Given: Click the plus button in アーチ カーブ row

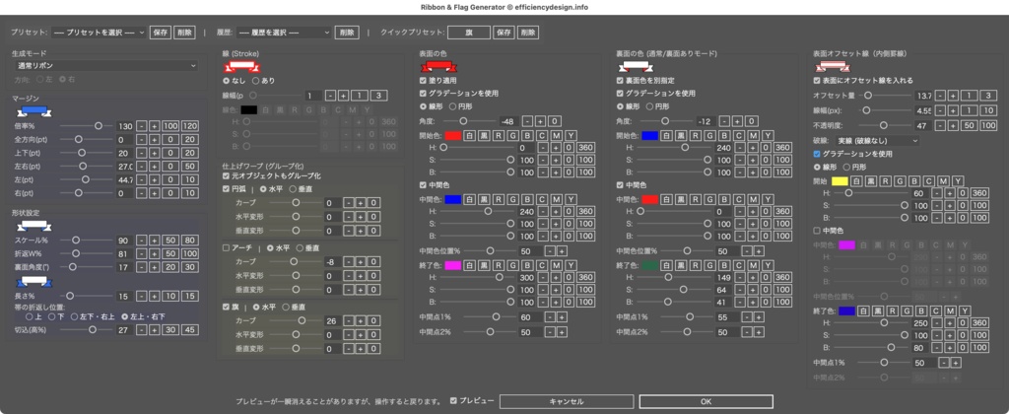Looking at the screenshot, I should point(361,262).
